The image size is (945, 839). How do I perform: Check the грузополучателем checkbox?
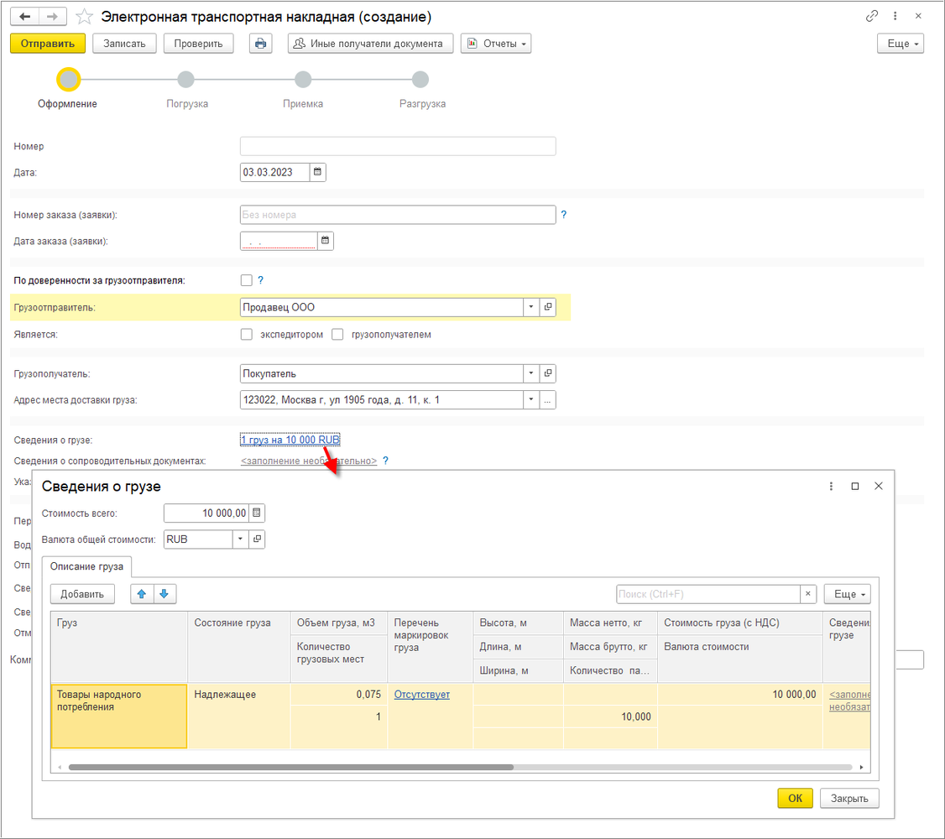[337, 334]
